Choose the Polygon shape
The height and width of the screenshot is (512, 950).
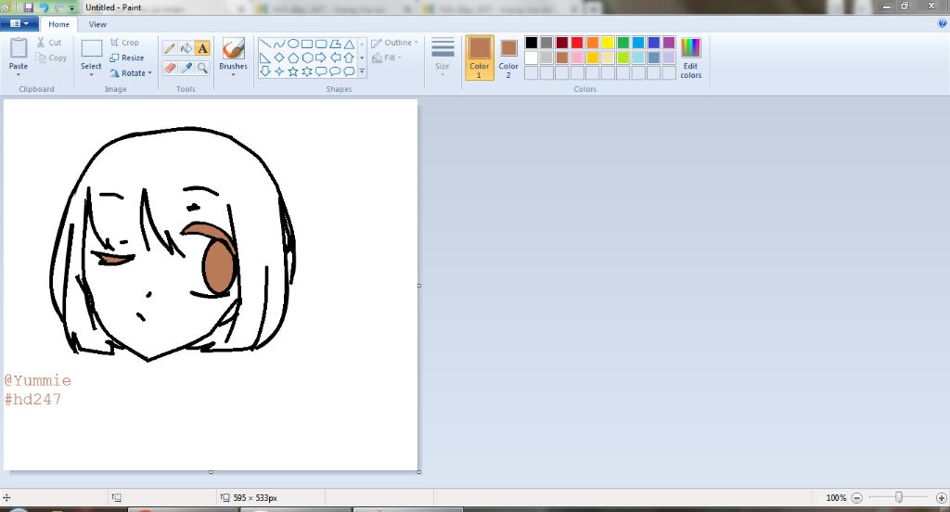tap(335, 44)
